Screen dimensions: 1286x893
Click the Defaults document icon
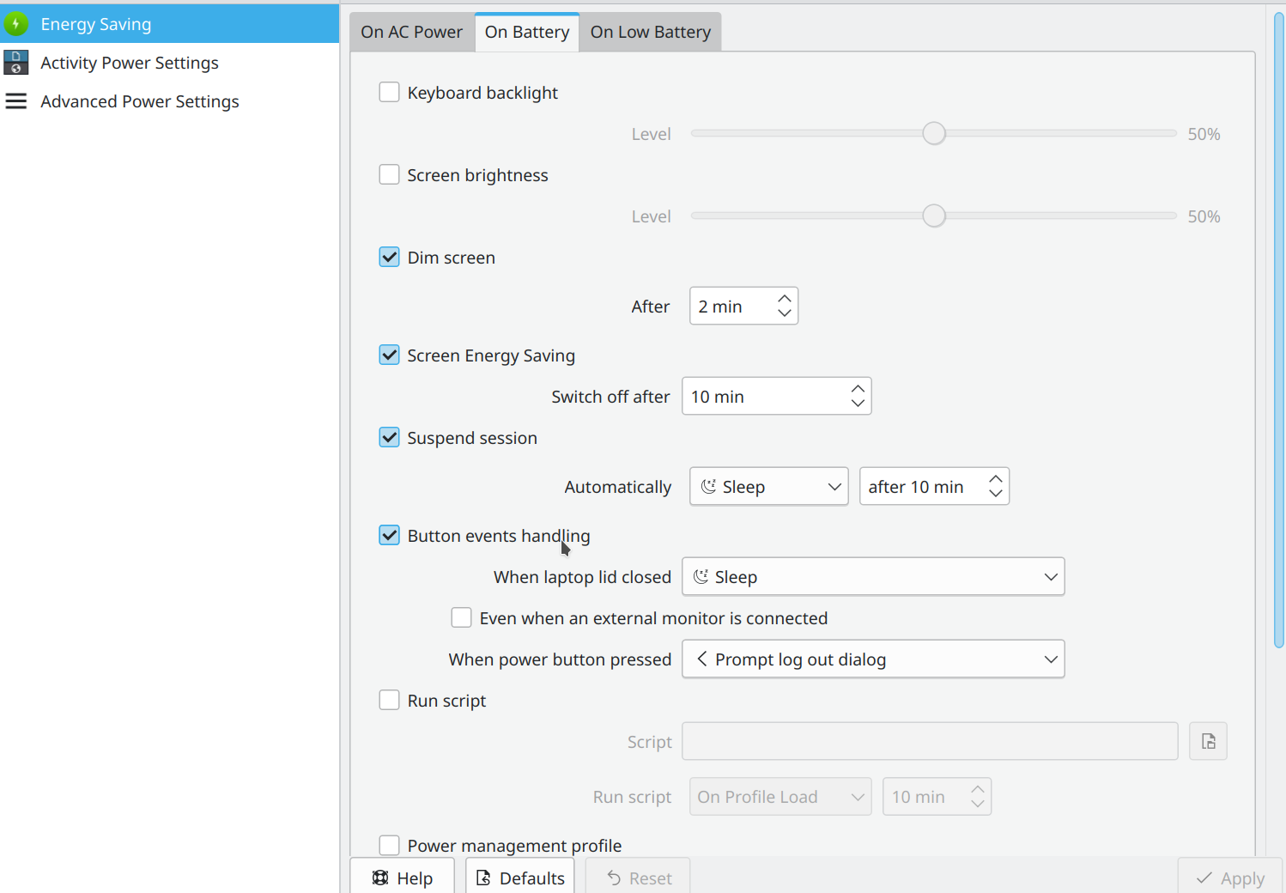click(x=483, y=878)
